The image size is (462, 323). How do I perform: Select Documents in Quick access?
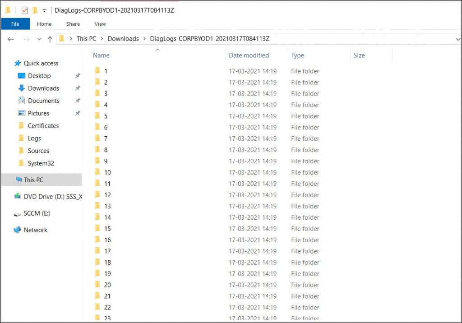(43, 101)
